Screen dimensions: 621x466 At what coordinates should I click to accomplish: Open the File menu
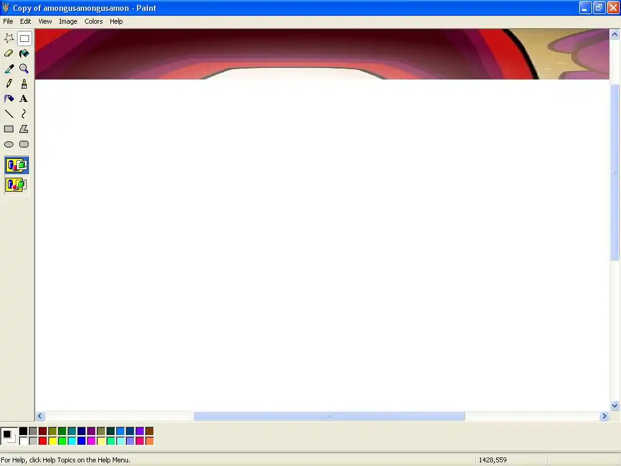8,21
